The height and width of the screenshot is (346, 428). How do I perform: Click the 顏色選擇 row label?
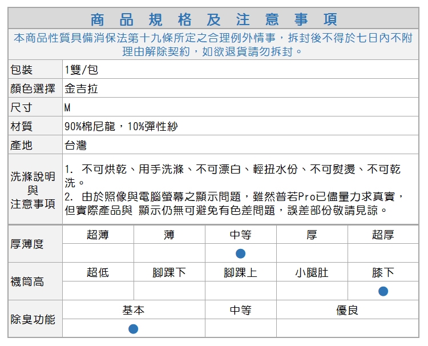33,88
